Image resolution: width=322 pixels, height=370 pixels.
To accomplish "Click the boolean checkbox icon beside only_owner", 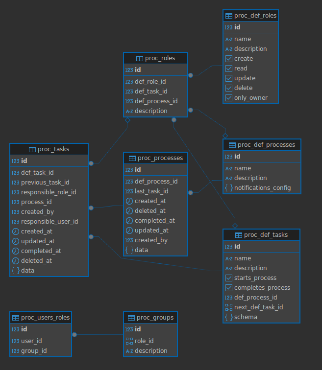I will [x=229, y=98].
